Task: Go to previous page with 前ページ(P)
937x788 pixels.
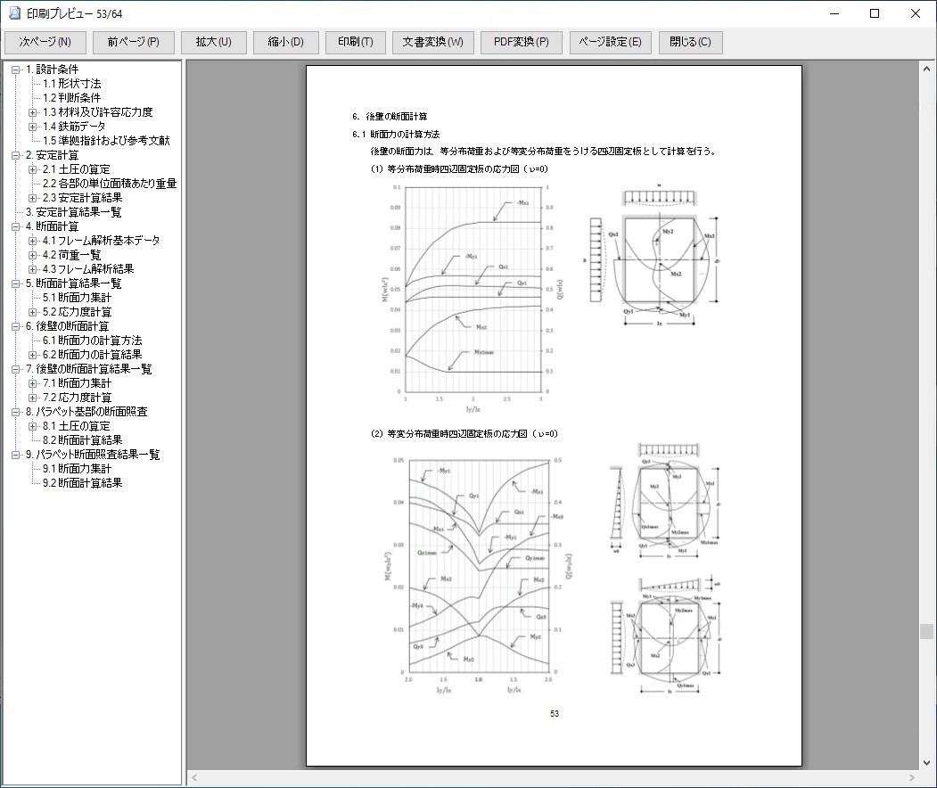Action: pyautogui.click(x=133, y=42)
